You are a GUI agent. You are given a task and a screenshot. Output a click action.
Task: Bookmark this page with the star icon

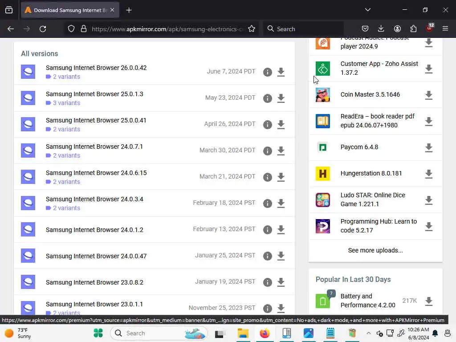click(252, 29)
